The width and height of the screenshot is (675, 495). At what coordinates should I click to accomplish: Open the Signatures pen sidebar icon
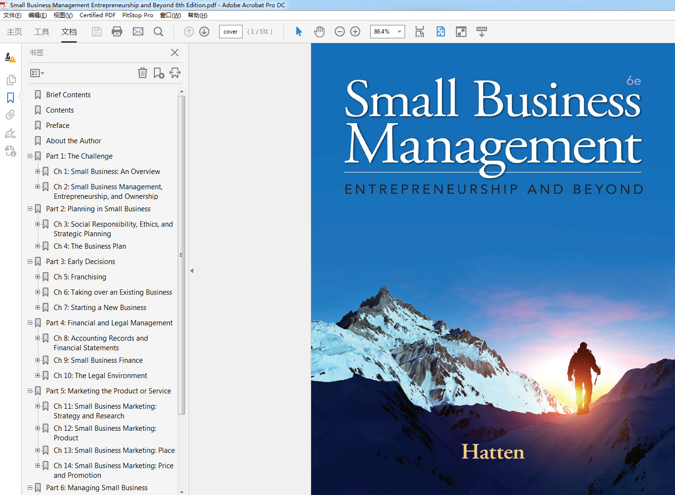(11, 133)
